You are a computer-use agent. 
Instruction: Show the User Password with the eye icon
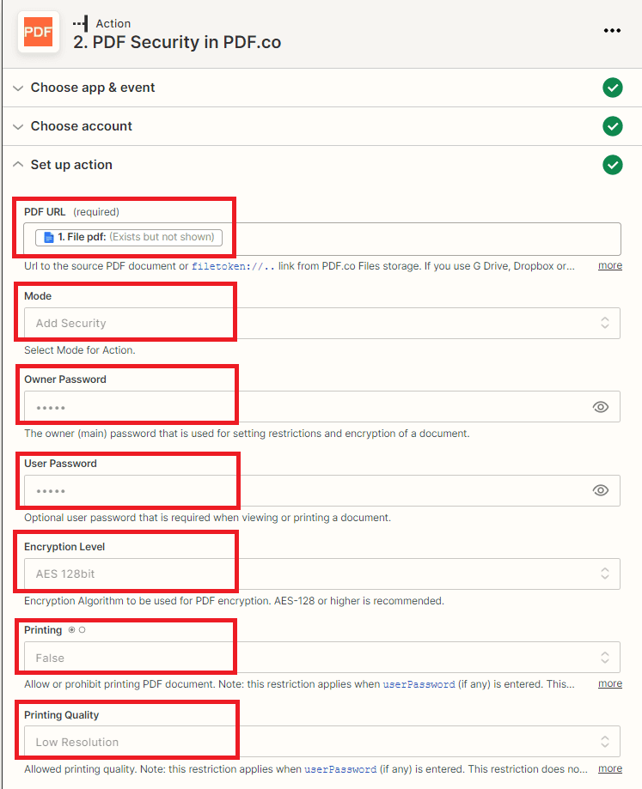coord(601,490)
